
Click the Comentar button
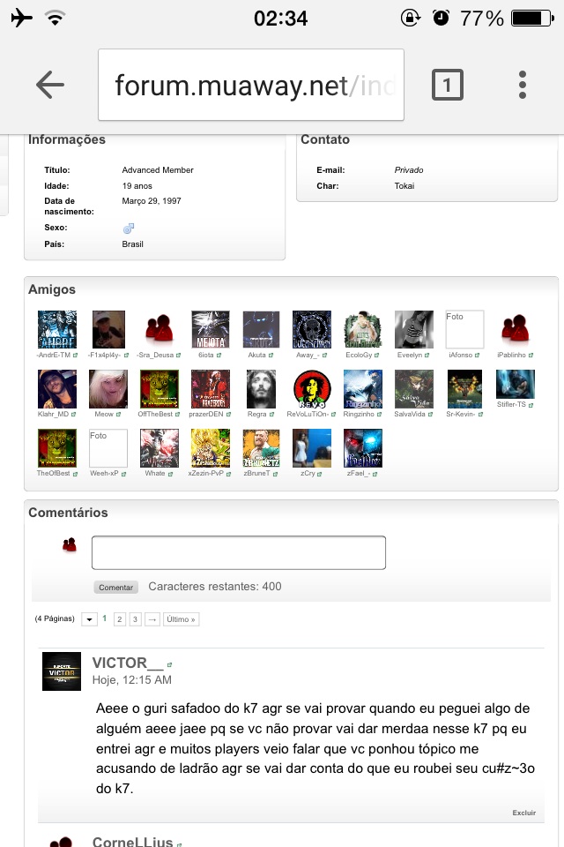115,588
